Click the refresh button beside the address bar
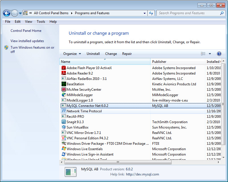The image size is (228, 182). tap(151, 13)
